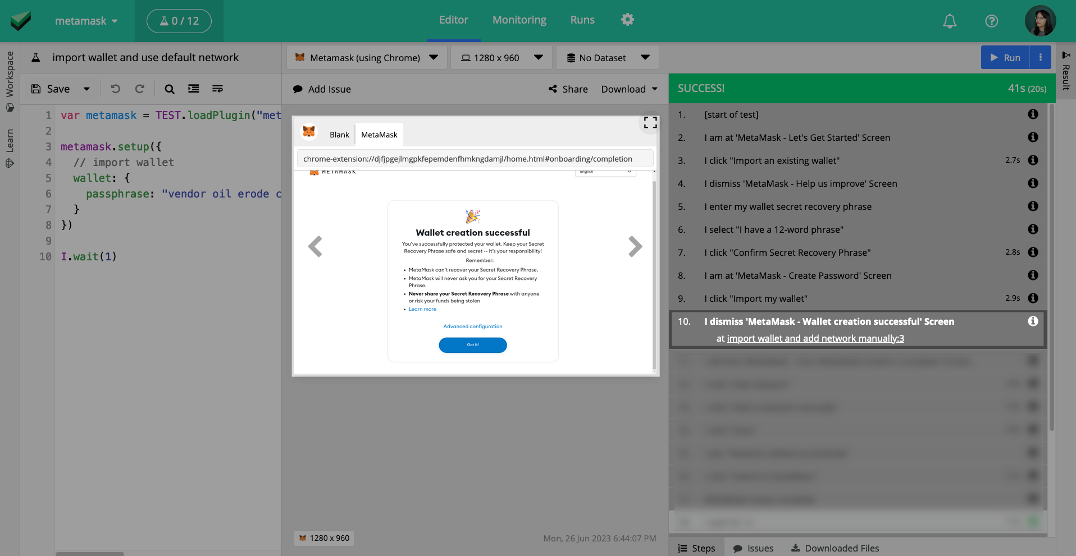Switch to the Editor tab
The image size is (1076, 556).
coord(454,20)
